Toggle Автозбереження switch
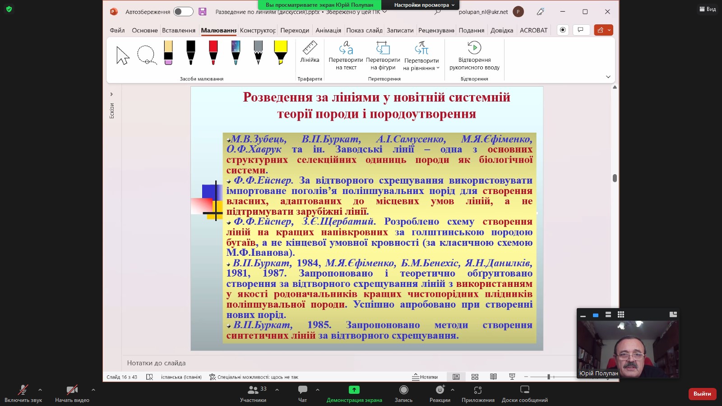 [x=183, y=12]
